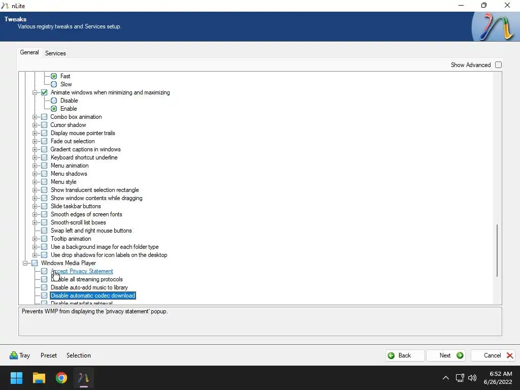Check the Combo box animation checkbox

[44, 117]
